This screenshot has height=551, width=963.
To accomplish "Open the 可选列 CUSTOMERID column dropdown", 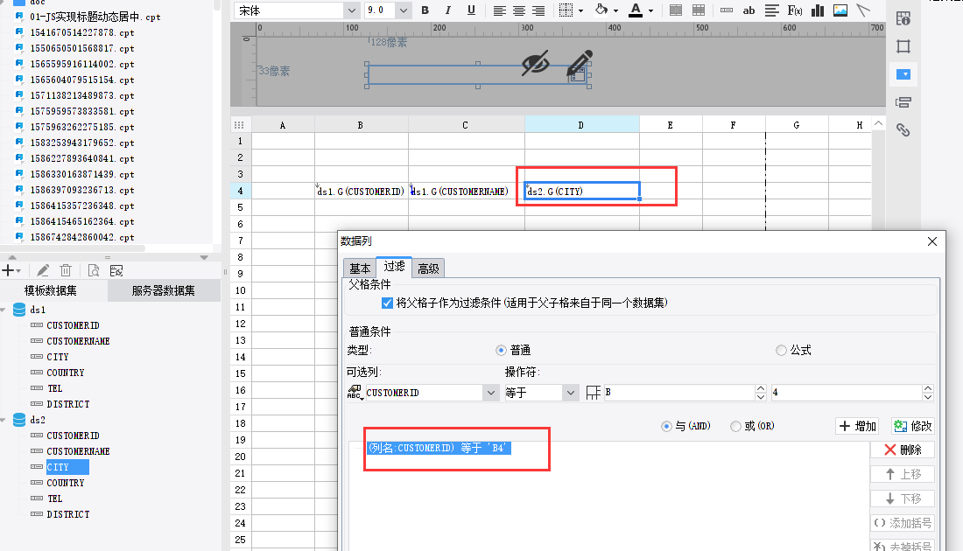I will (491, 393).
